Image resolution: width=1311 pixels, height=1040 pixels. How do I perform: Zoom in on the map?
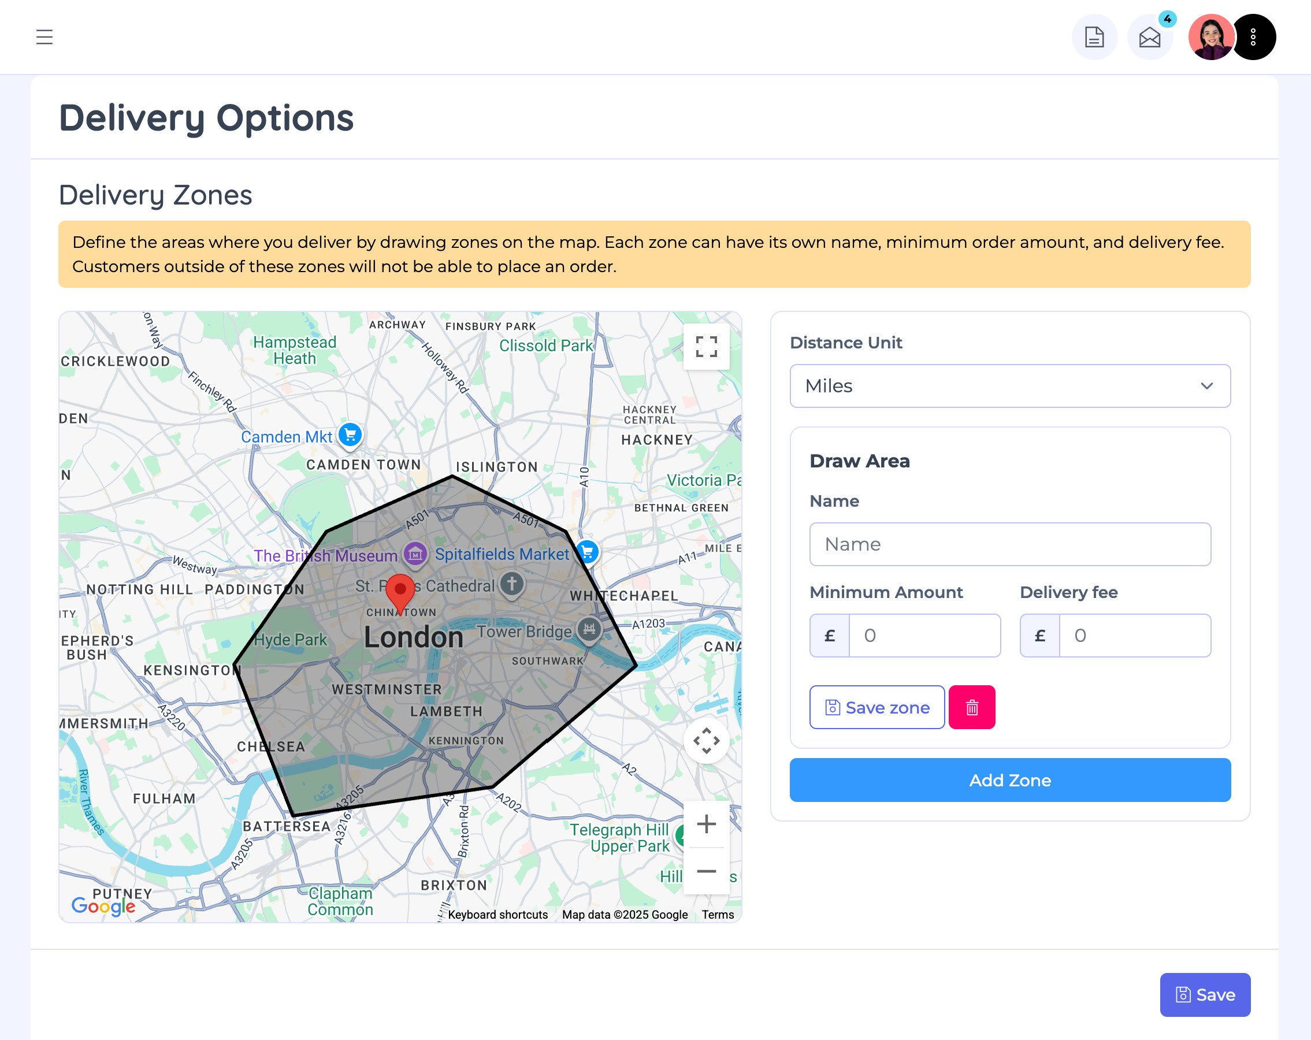(706, 824)
